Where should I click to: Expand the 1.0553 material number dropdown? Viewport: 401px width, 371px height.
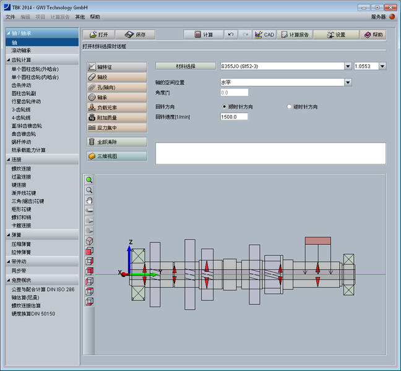click(x=382, y=66)
